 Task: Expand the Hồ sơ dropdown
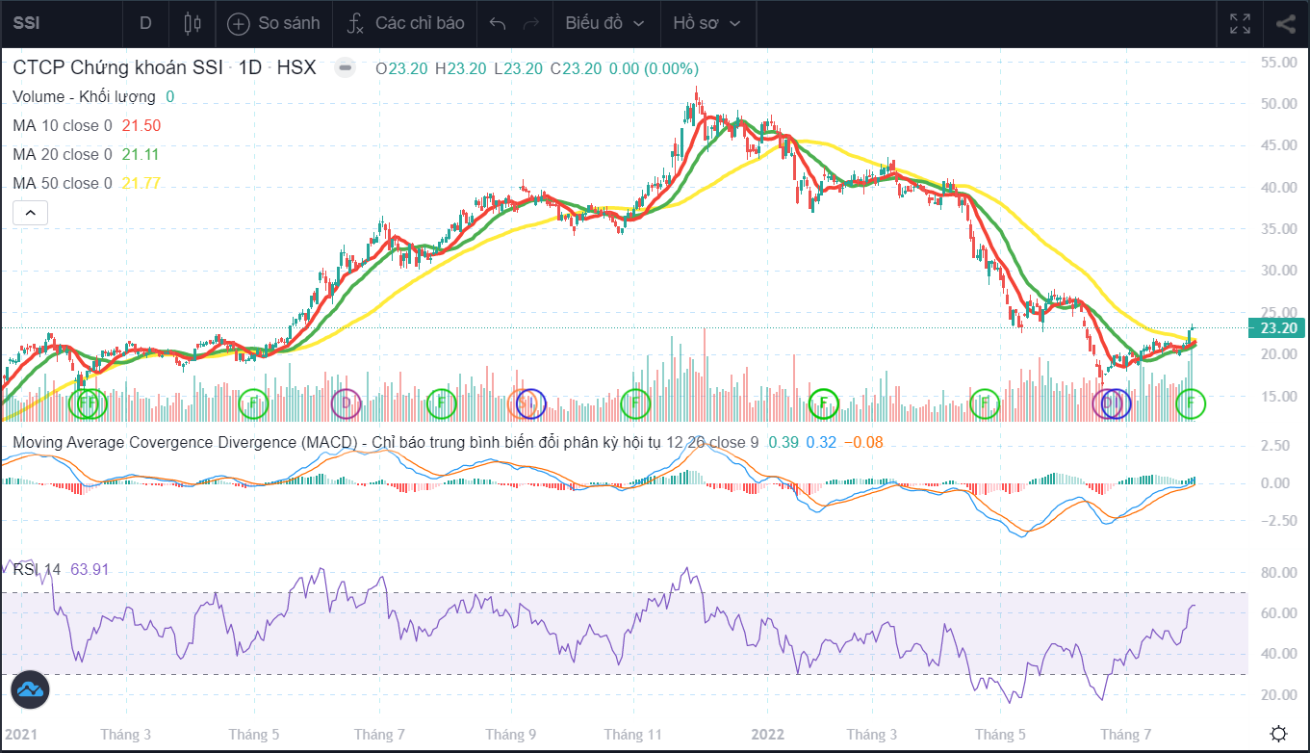point(707,23)
